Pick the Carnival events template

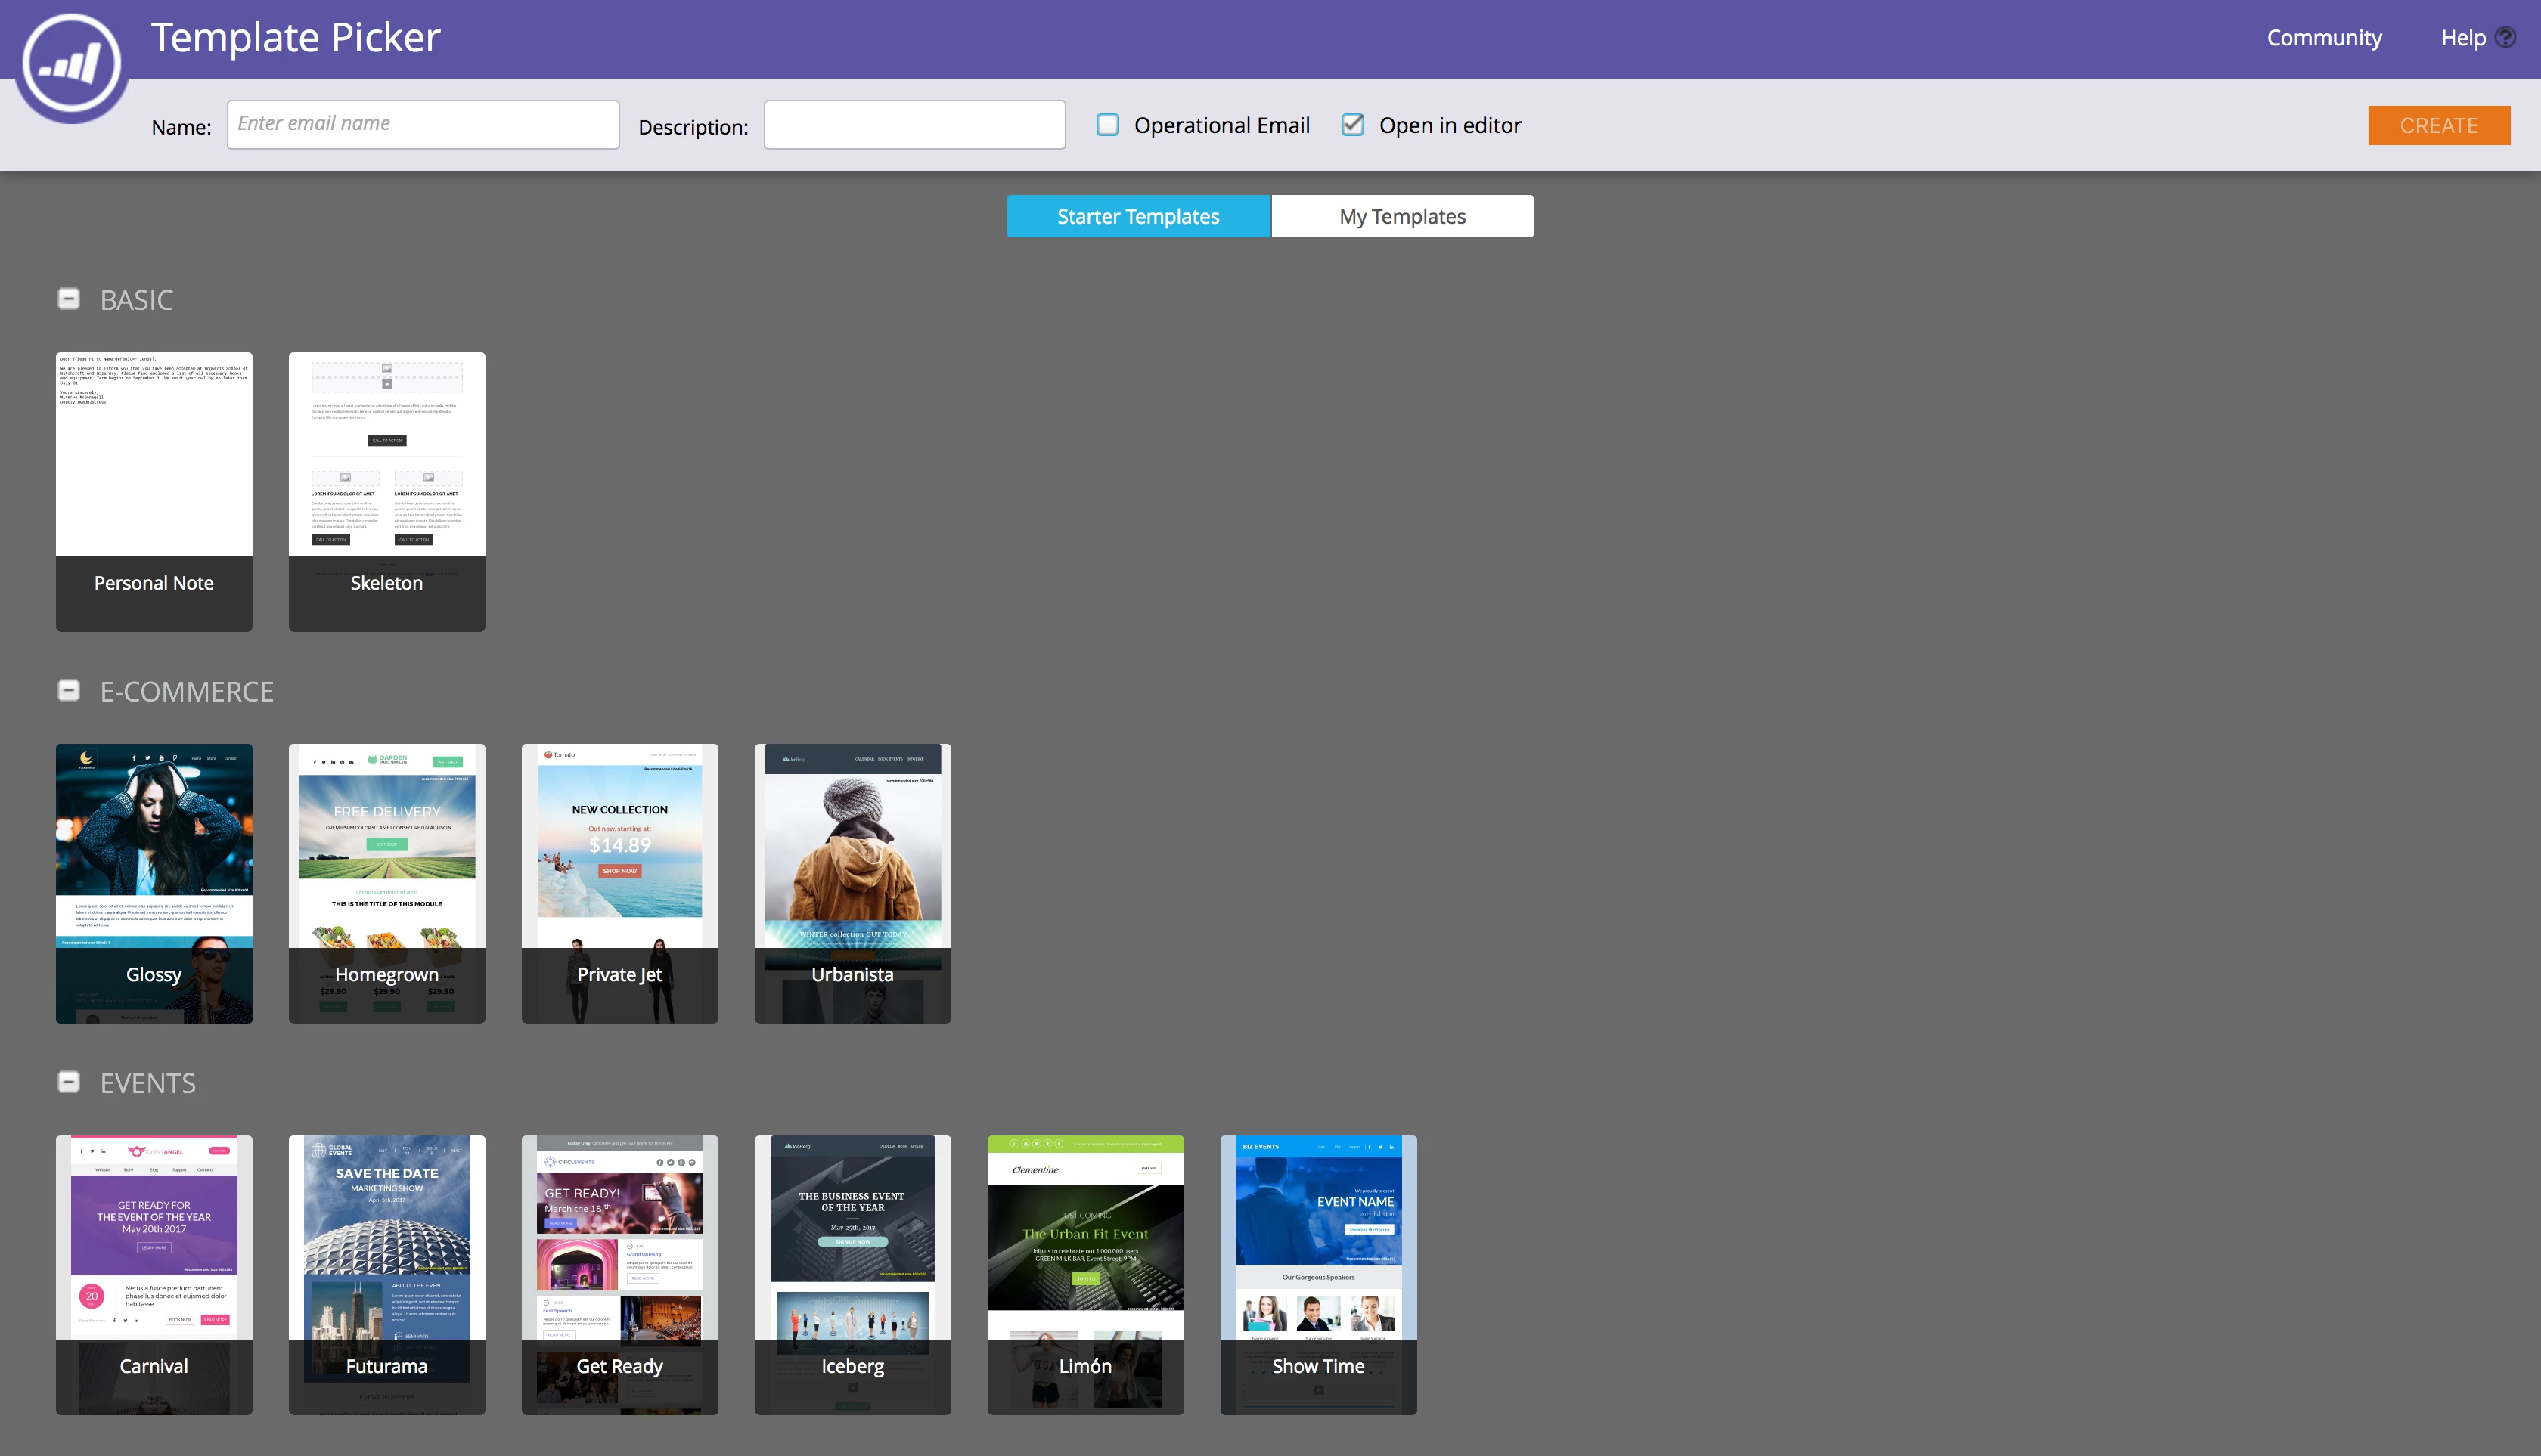click(x=154, y=1274)
